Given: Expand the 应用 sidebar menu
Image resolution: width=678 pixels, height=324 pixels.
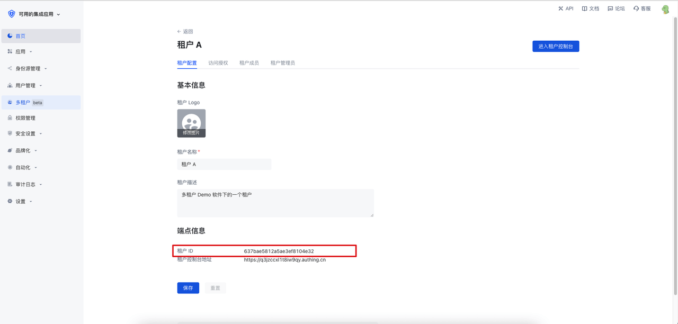Looking at the screenshot, I should click(x=21, y=52).
